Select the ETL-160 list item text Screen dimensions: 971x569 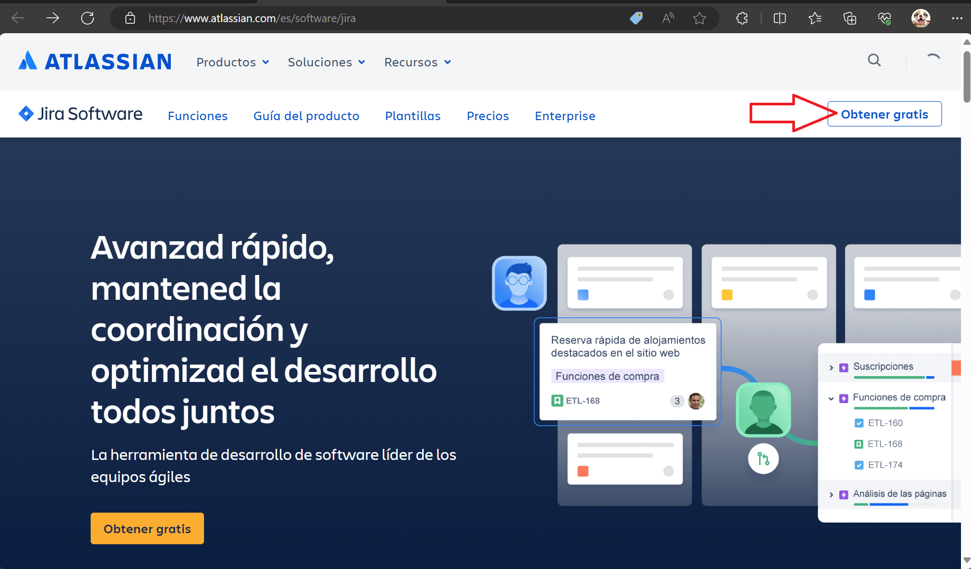point(885,423)
